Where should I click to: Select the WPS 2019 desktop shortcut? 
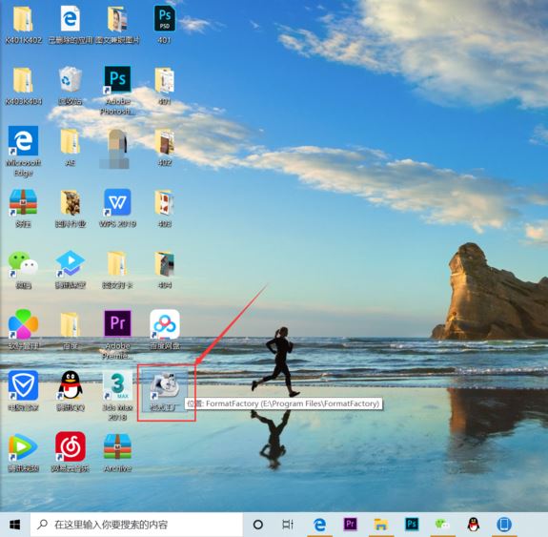(118, 208)
